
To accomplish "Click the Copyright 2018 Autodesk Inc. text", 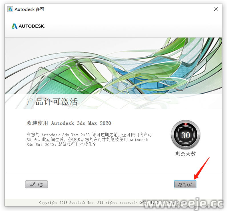I will click(x=67, y=202).
